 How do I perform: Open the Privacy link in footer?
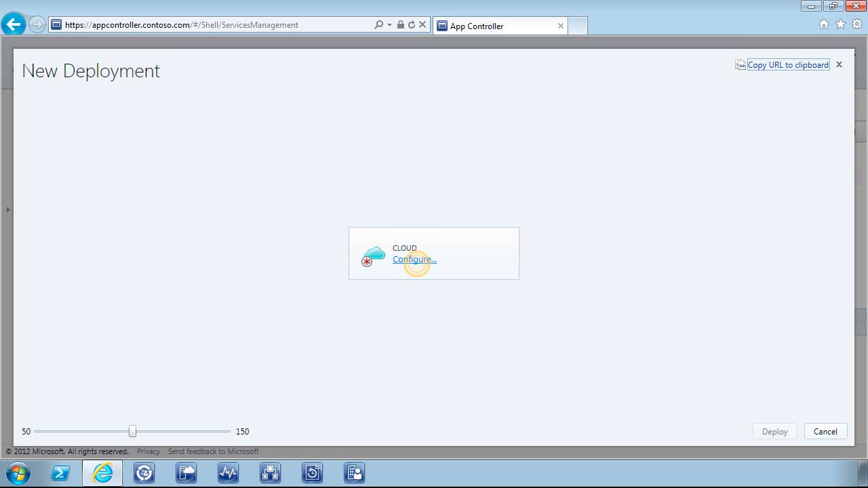coord(149,451)
